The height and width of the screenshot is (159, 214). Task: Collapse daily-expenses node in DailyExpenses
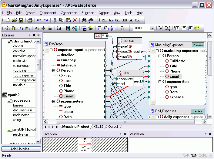point(157,117)
